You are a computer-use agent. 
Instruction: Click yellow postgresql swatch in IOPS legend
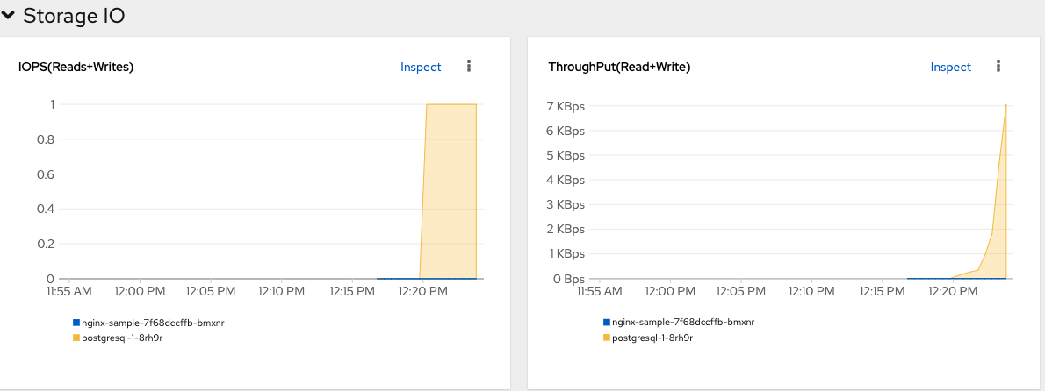76,338
